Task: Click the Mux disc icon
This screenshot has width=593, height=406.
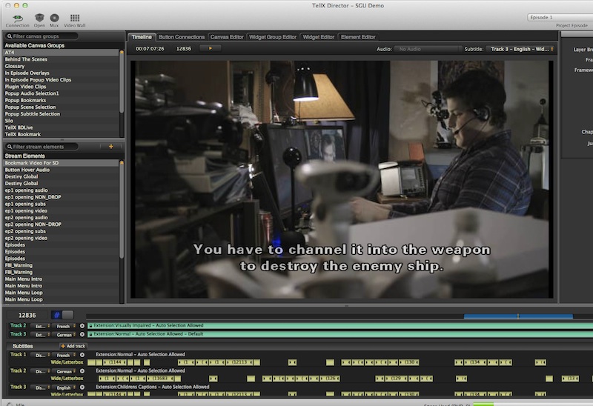Action: pyautogui.click(x=55, y=18)
